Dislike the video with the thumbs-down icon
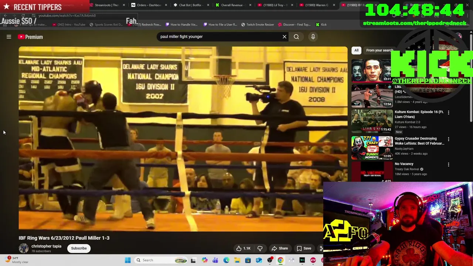Image resolution: width=473 pixels, height=266 pixels. coord(260,248)
